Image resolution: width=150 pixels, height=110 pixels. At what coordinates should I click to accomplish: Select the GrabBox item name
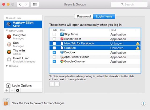pyautogui.click(x=70, y=48)
